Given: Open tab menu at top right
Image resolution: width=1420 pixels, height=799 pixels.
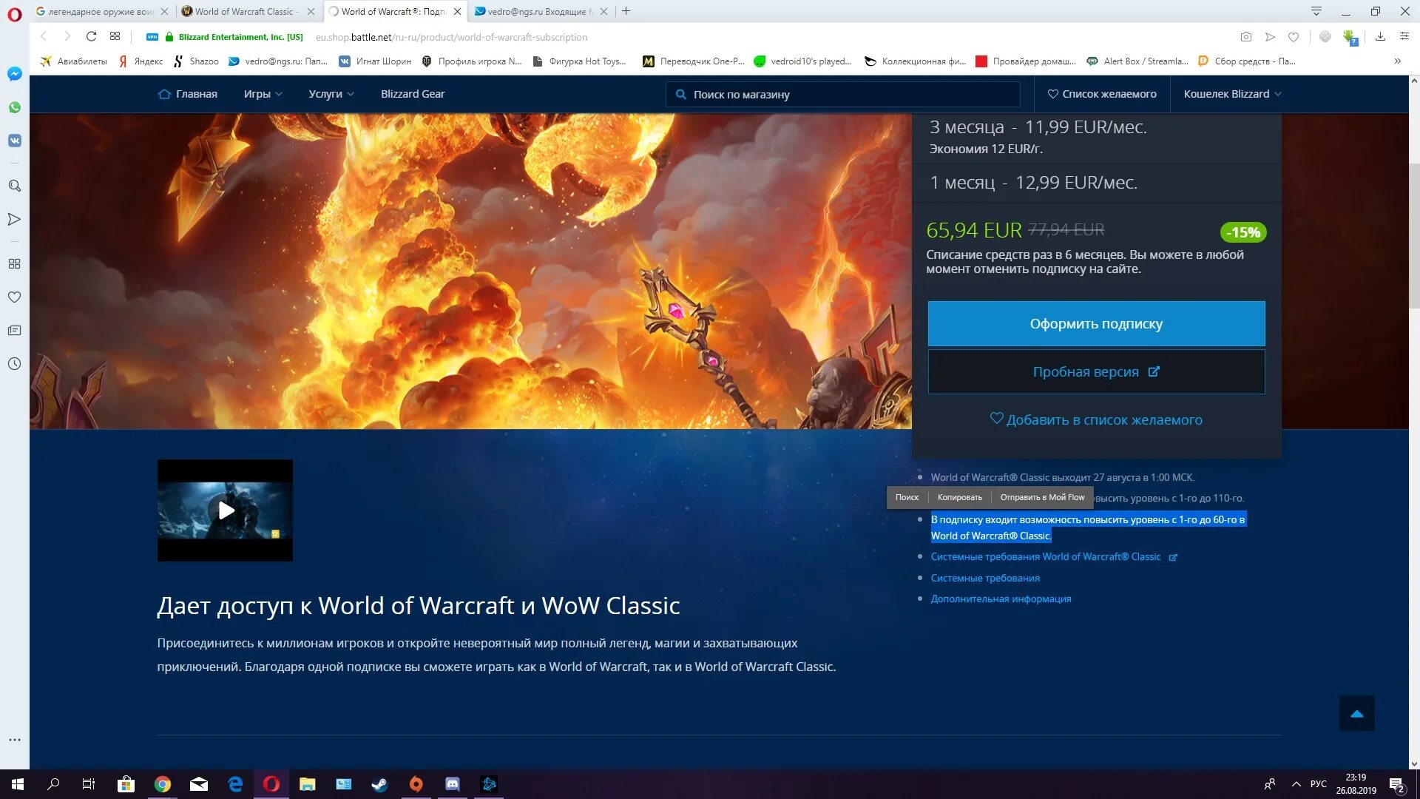Looking at the screenshot, I should tap(1316, 11).
